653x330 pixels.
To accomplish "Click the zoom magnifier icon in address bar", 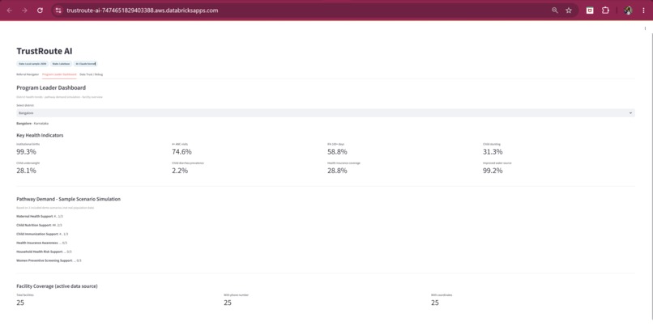I will pyautogui.click(x=555, y=11).
